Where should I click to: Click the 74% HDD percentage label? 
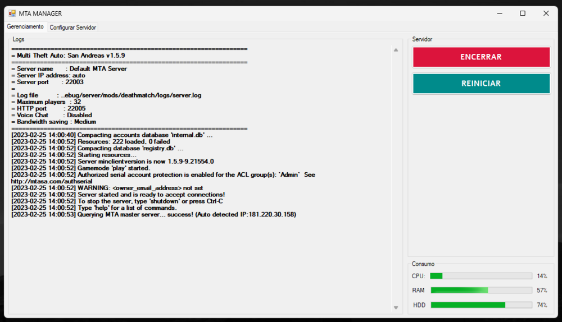tap(542, 305)
